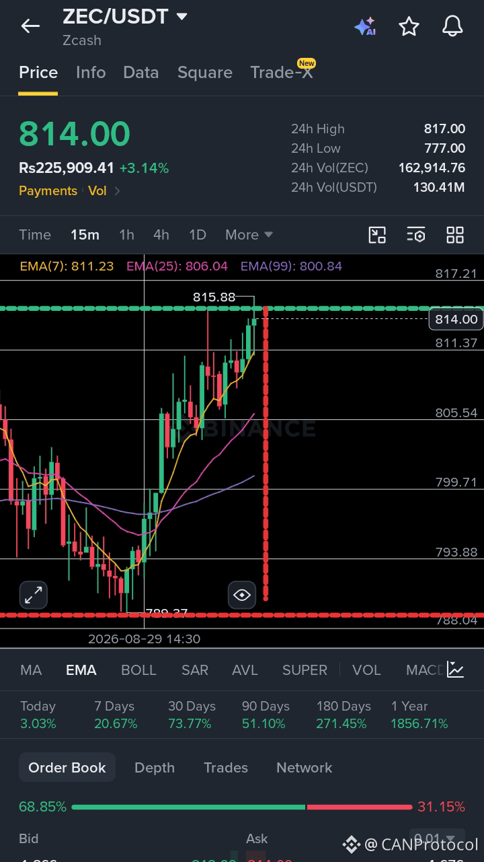
Task: Enable the BOLL indicator
Action: 138,670
